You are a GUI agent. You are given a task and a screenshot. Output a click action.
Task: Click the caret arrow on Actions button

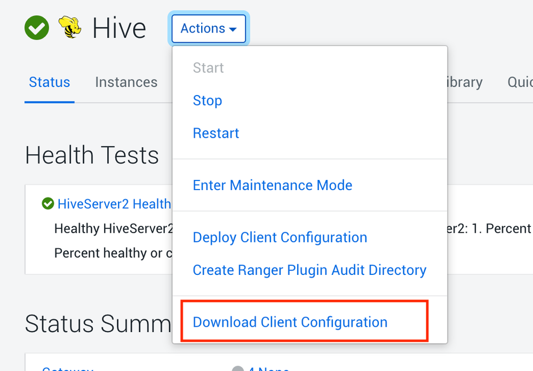[x=233, y=29]
